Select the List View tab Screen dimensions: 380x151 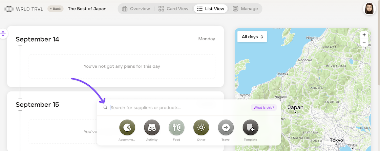pyautogui.click(x=211, y=9)
